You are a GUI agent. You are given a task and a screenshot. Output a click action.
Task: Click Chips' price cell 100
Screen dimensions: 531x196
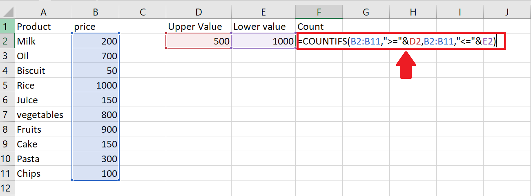96,174
